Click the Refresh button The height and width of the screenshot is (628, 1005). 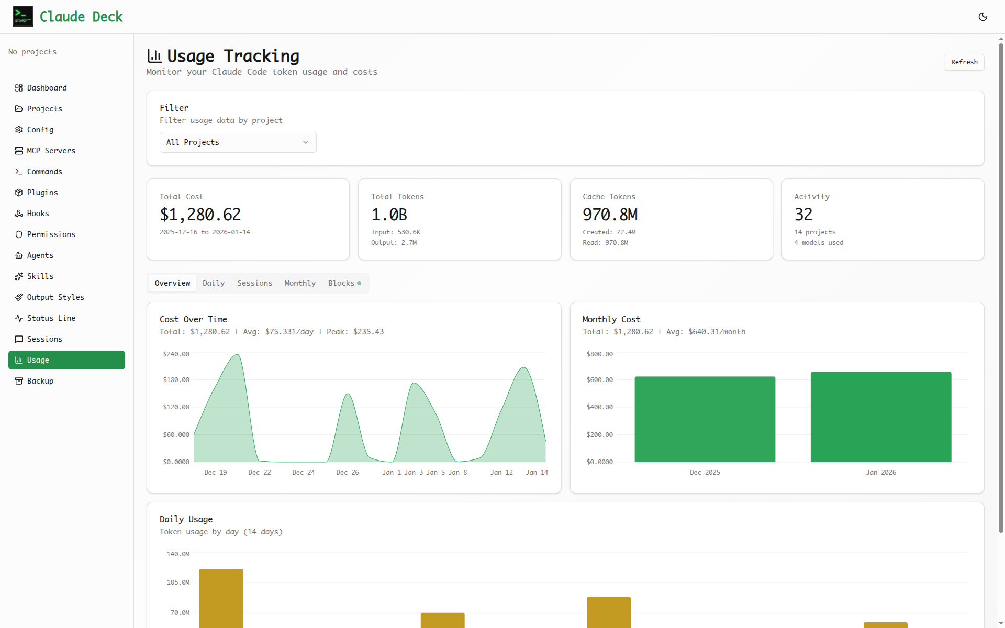click(x=964, y=62)
